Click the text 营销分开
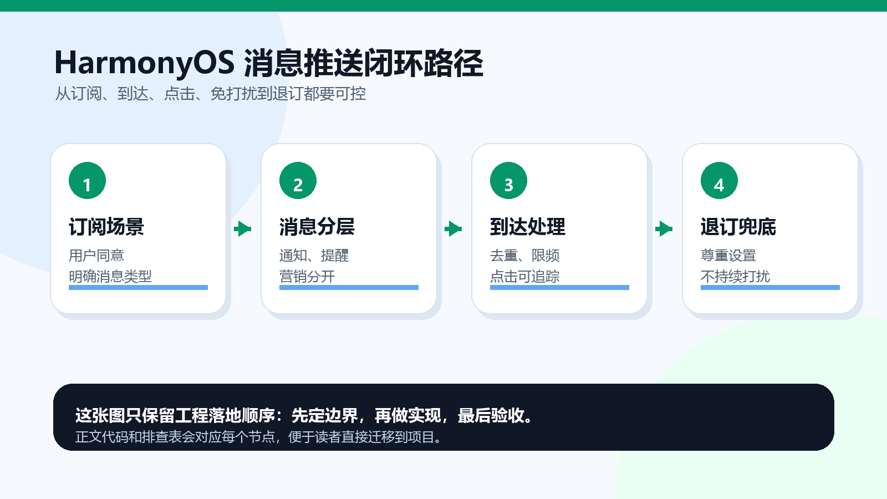 pyautogui.click(x=307, y=276)
